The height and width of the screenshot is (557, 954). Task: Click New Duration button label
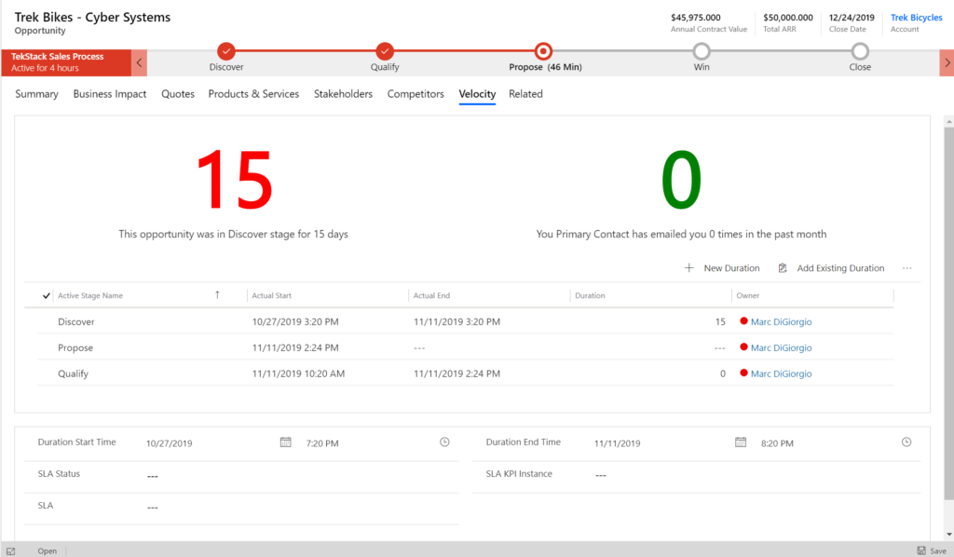731,268
